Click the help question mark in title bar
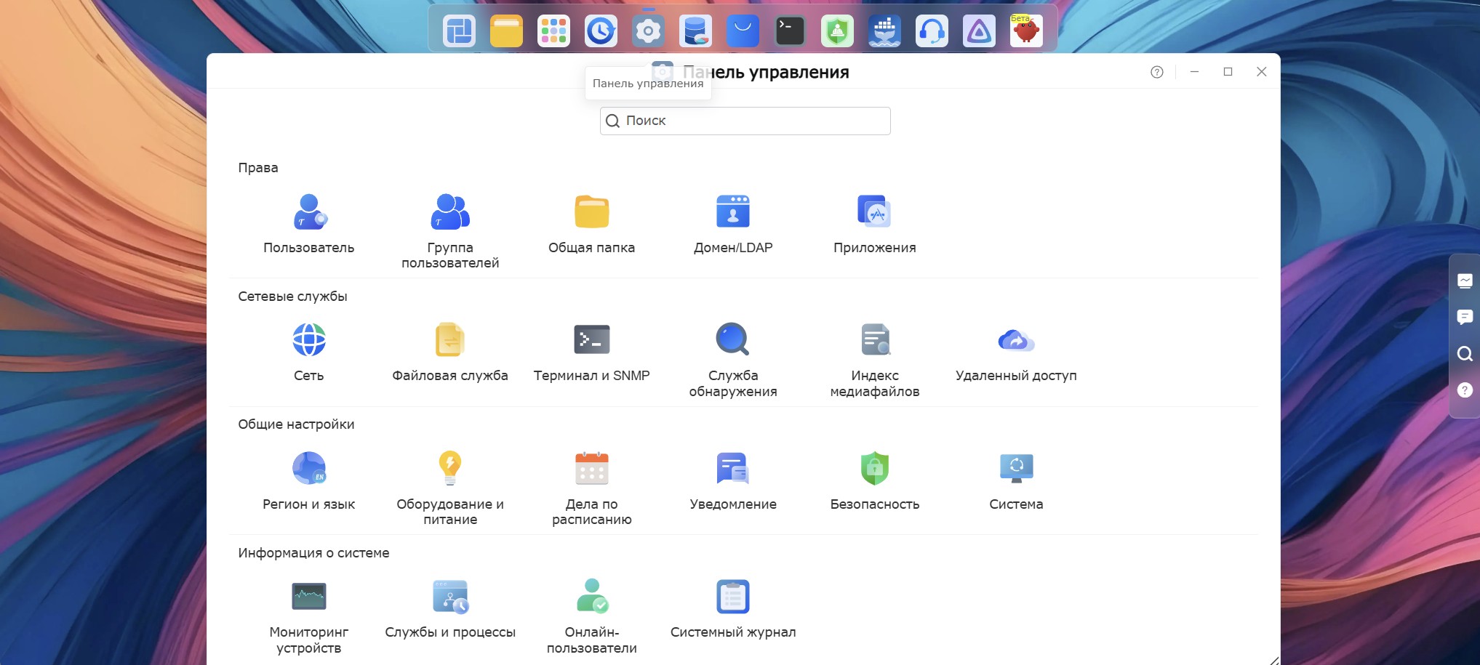The width and height of the screenshot is (1480, 665). click(1157, 72)
